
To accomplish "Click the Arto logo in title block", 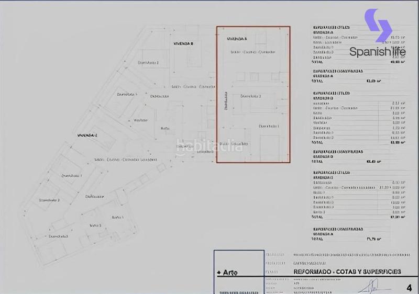I will [x=227, y=273].
